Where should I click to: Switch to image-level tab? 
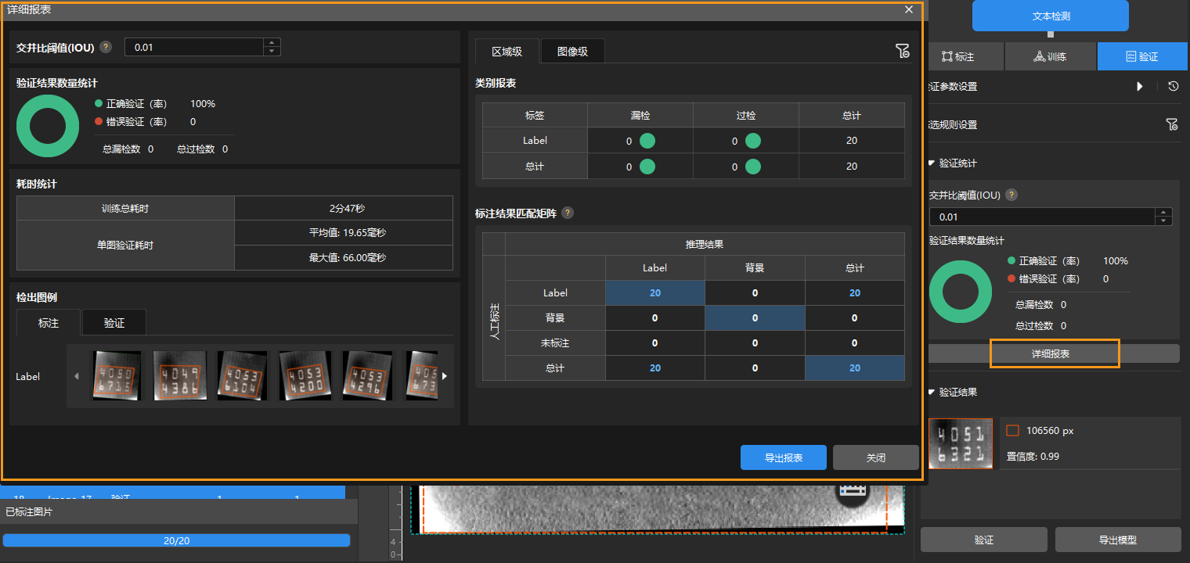pyautogui.click(x=572, y=52)
